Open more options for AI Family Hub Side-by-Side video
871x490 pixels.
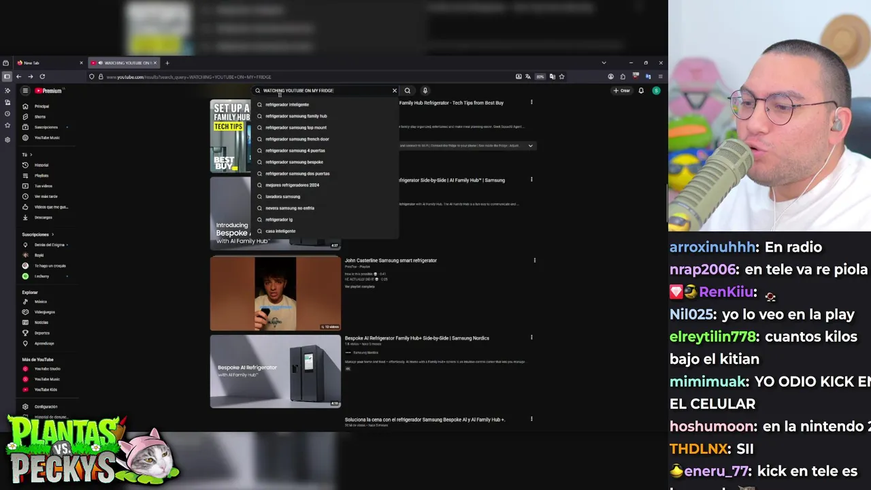point(531,180)
